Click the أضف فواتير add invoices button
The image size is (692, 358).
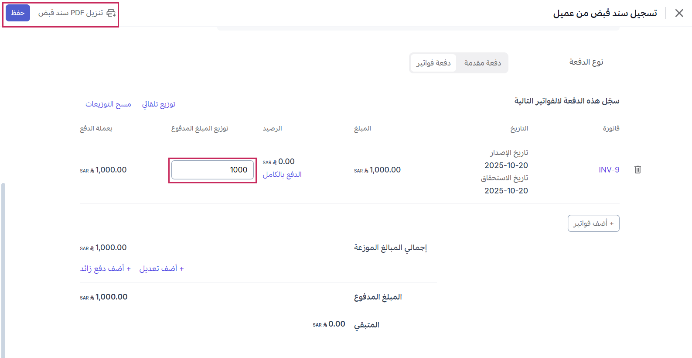pos(593,224)
